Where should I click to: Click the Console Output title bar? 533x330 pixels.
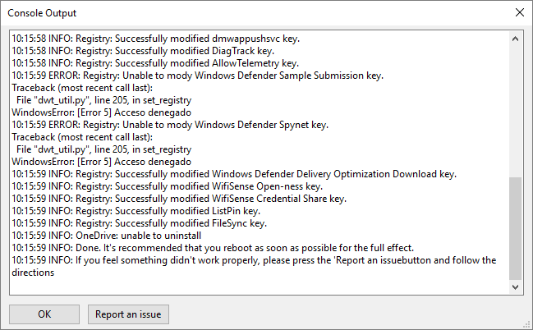(x=246, y=12)
